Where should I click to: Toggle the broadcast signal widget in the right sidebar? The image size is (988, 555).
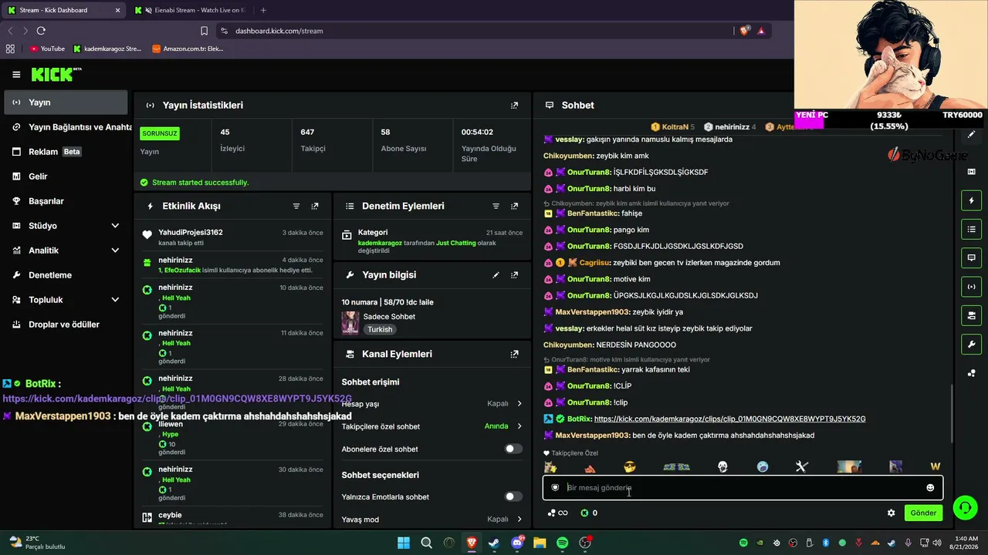(x=971, y=287)
